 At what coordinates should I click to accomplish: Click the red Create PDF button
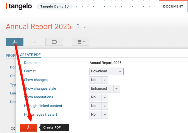[x=28, y=127]
